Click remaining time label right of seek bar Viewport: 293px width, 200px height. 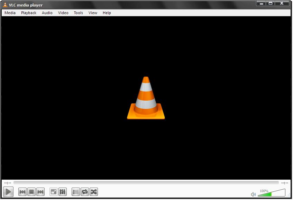[285, 183]
